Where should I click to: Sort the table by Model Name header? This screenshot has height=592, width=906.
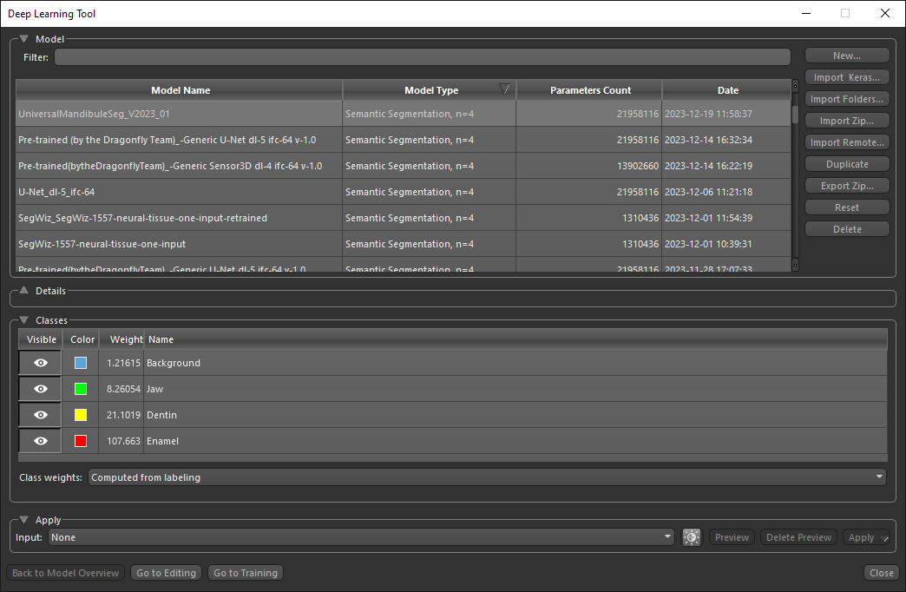point(180,90)
